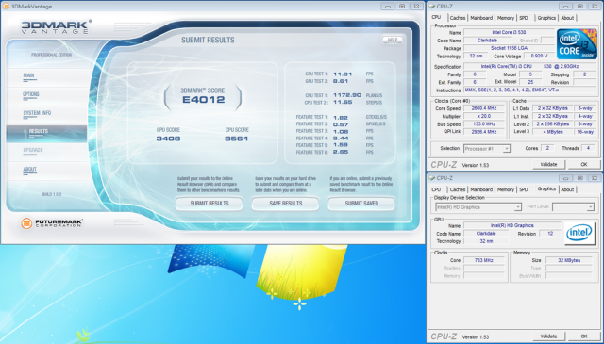Image resolution: width=604 pixels, height=344 pixels.
Task: Click the Futuremark Corporation logo
Action: click(52, 223)
